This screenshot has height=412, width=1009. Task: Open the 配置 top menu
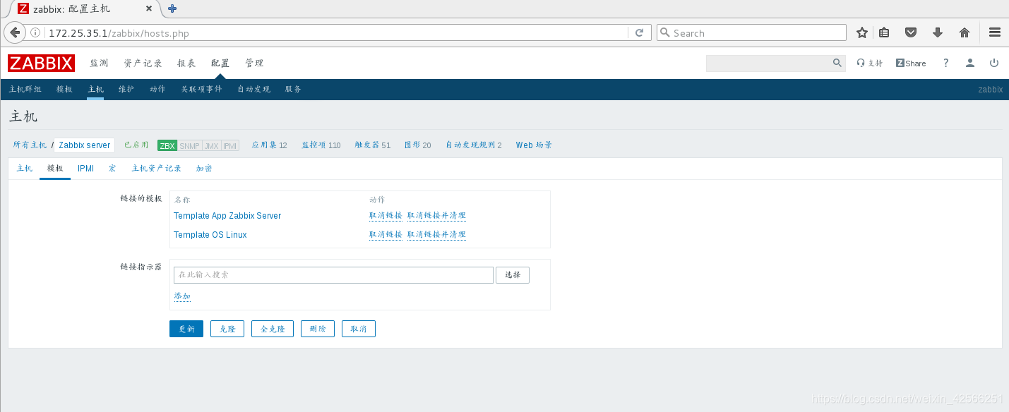[220, 63]
